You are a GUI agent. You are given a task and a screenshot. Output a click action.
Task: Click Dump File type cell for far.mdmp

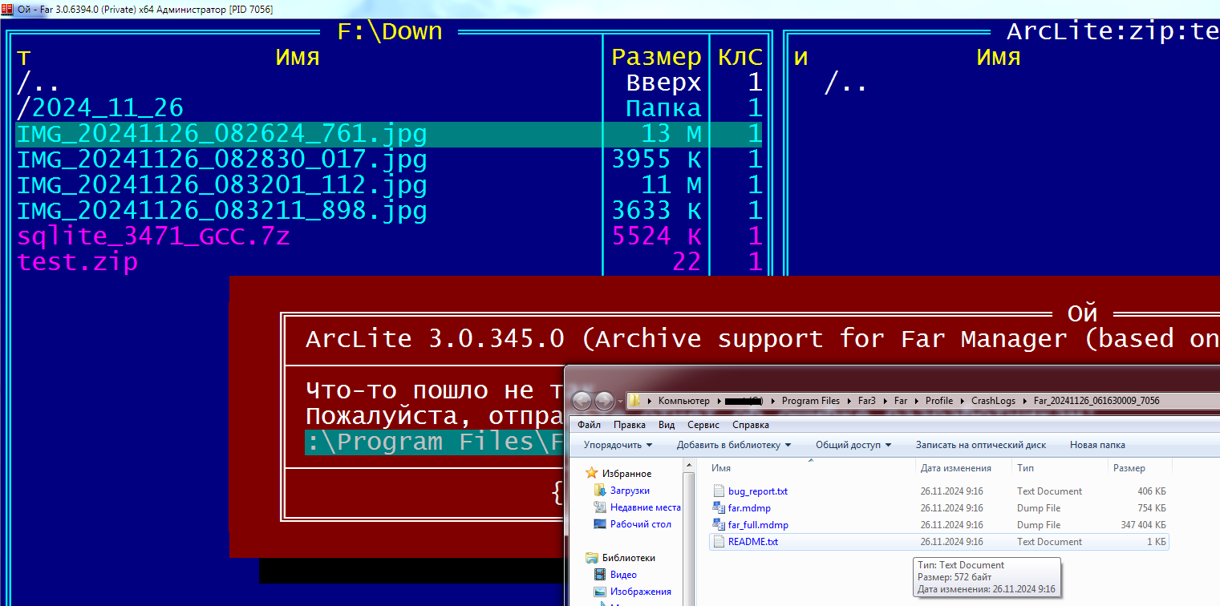pos(1039,507)
